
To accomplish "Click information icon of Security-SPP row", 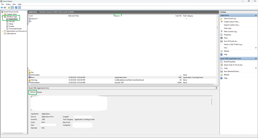I will 30,82.
